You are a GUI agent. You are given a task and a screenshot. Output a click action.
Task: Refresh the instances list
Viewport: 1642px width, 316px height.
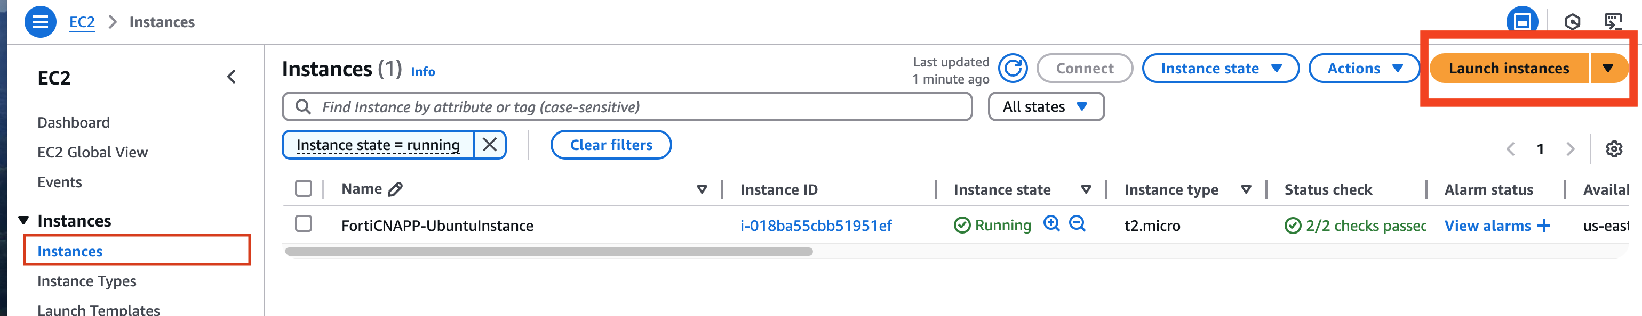click(x=1013, y=69)
